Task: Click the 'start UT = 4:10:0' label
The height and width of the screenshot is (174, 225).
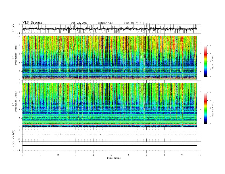Action: pyautogui.click(x=137, y=23)
